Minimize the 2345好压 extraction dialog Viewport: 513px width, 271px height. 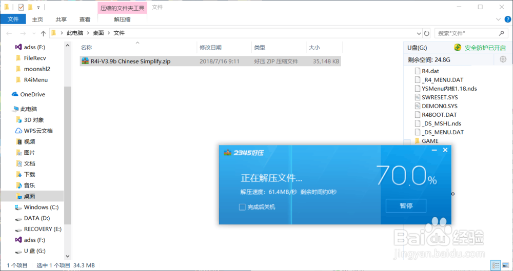click(435, 150)
